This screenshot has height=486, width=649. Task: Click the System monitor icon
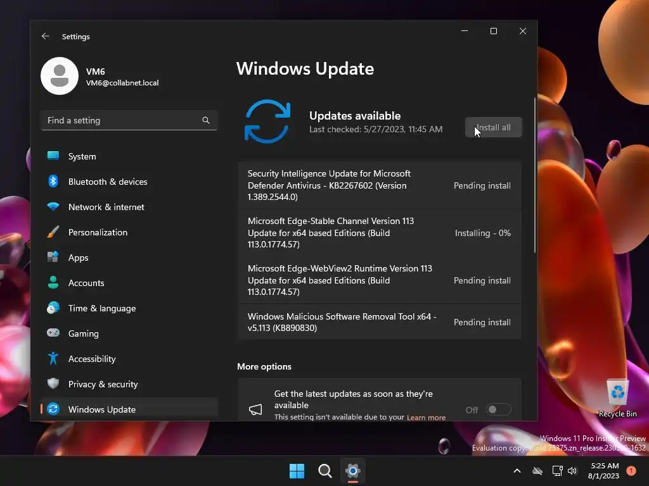point(53,156)
